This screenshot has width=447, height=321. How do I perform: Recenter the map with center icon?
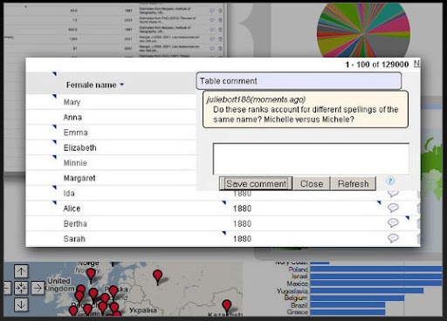point(21,288)
